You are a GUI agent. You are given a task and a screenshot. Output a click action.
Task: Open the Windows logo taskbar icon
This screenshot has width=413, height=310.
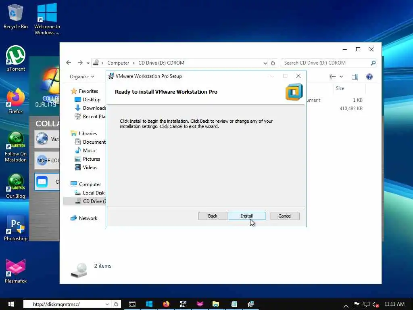[149, 304]
